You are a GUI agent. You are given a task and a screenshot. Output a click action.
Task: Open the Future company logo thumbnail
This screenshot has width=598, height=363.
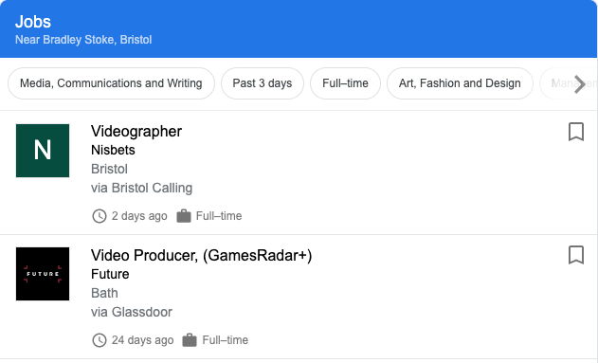43,274
